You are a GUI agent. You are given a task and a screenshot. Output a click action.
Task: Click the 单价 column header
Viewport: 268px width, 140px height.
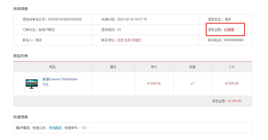click(x=154, y=67)
